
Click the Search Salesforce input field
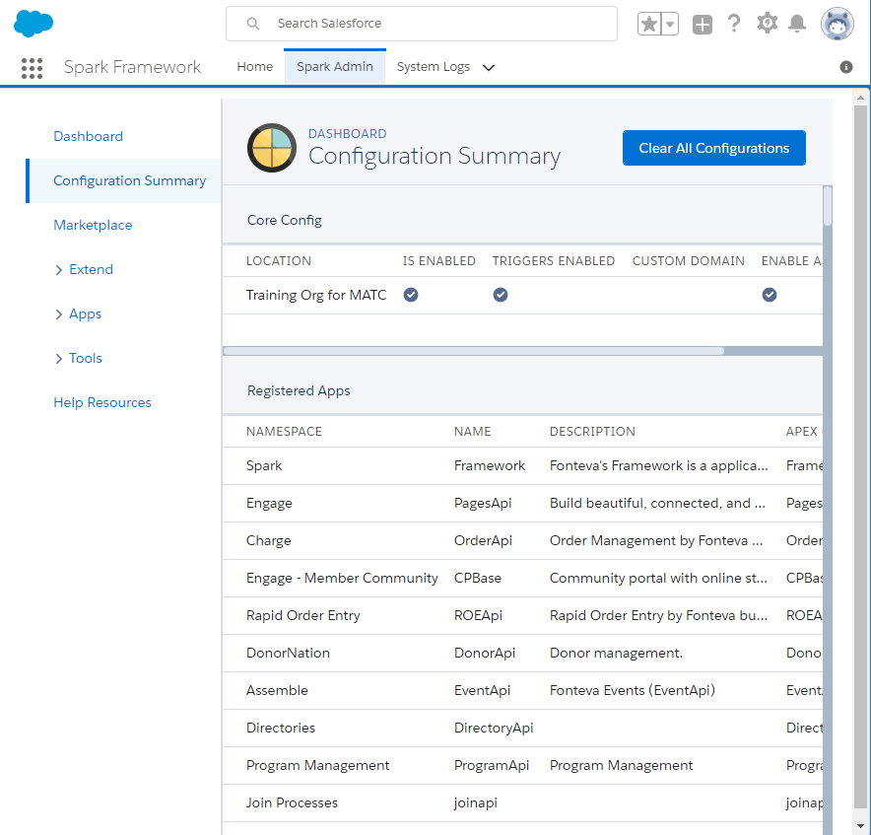tap(434, 24)
